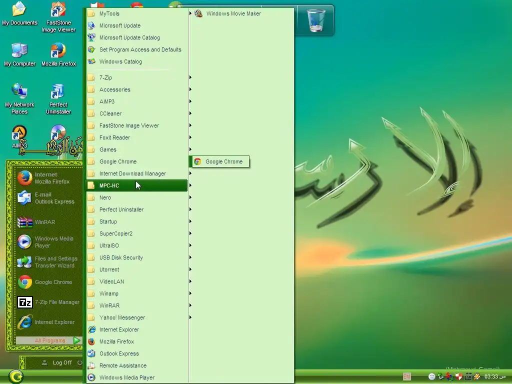The height and width of the screenshot is (384, 512).
Task: Open Windows Catalog entry
Action: click(137, 61)
